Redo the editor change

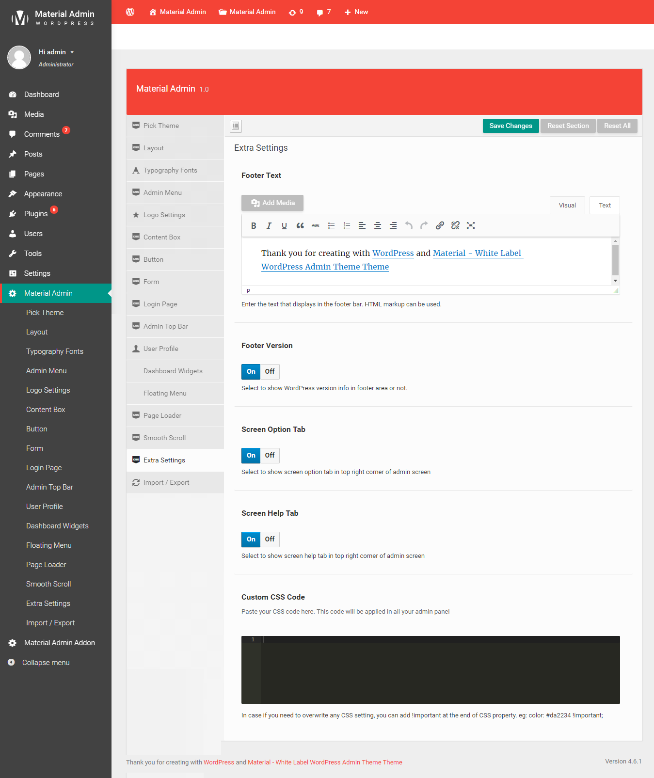[424, 225]
